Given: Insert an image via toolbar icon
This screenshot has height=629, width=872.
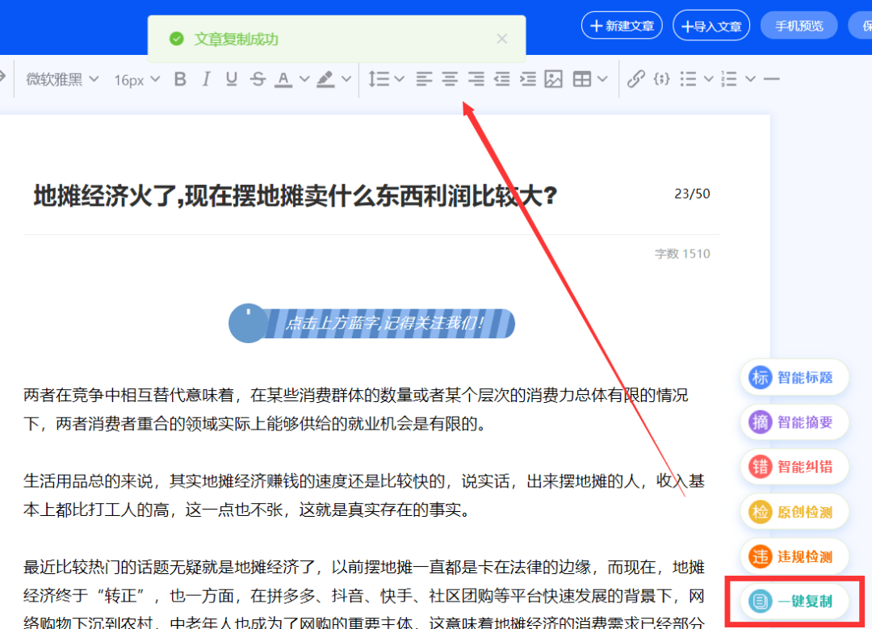Looking at the screenshot, I should click(553, 79).
